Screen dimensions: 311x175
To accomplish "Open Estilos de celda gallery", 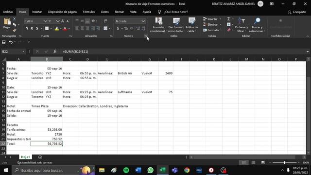I will tap(192, 25).
